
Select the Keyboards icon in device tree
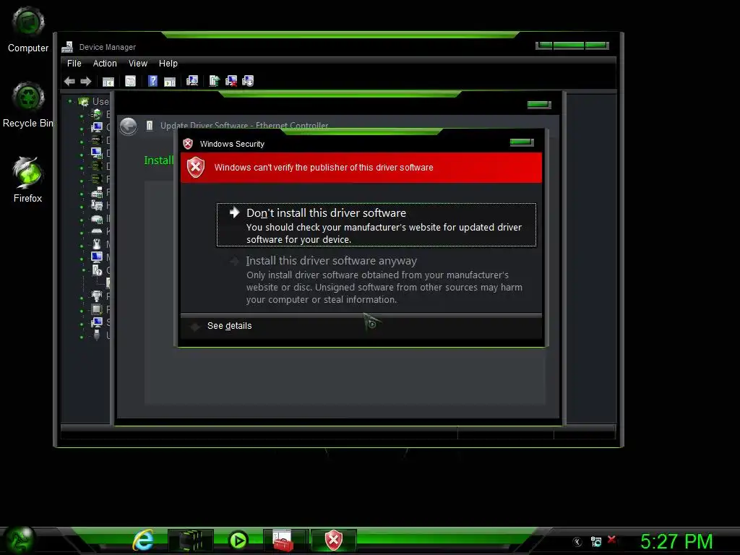[97, 231]
